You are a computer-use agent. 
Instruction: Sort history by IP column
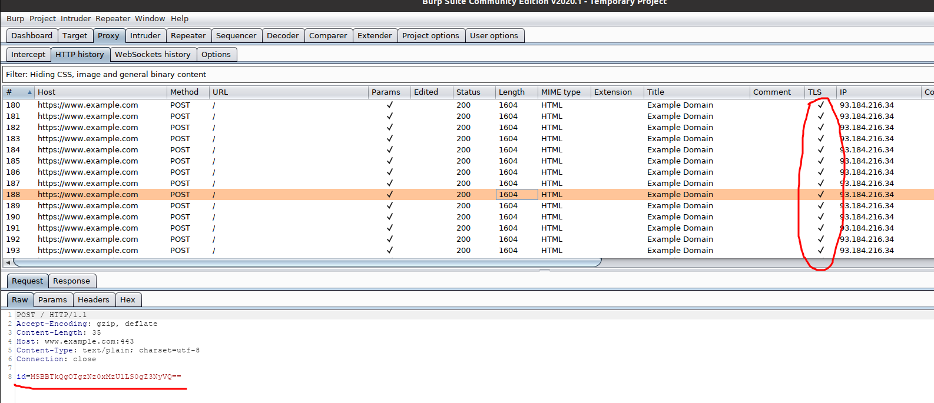(x=879, y=92)
